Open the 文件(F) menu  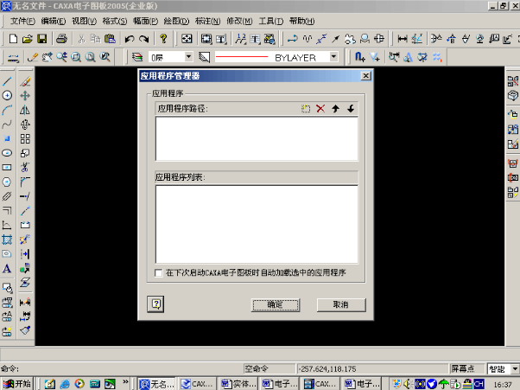click(22, 21)
